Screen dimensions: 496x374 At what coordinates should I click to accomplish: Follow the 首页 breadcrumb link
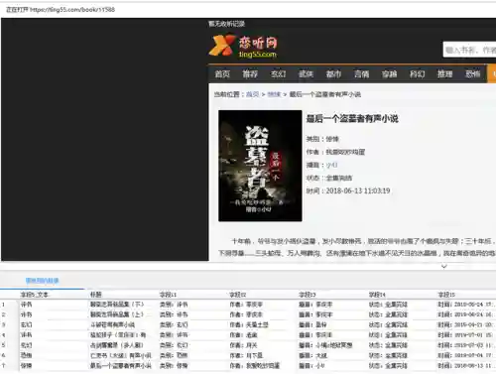pyautogui.click(x=252, y=94)
